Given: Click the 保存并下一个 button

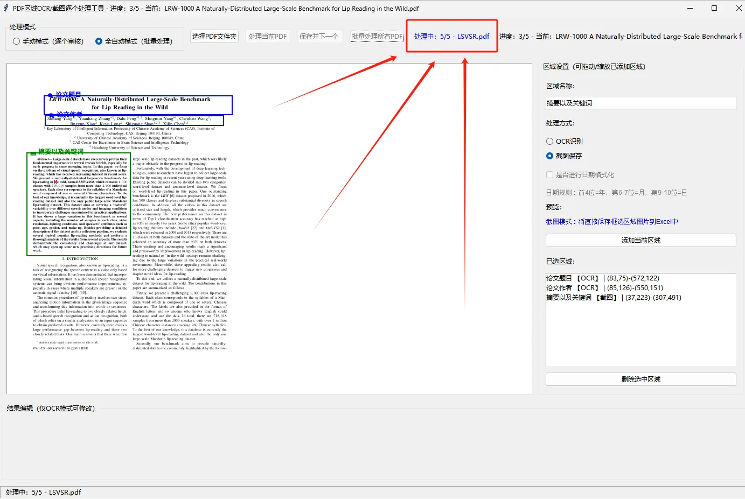Looking at the screenshot, I should pos(320,36).
